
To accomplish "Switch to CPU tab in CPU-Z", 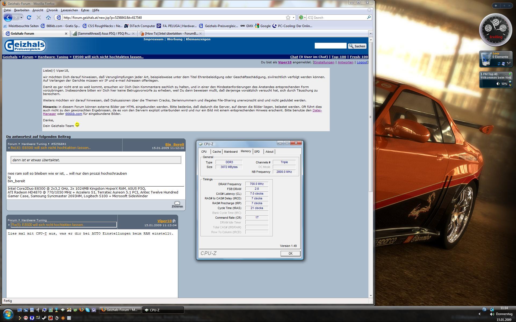I will tap(204, 152).
